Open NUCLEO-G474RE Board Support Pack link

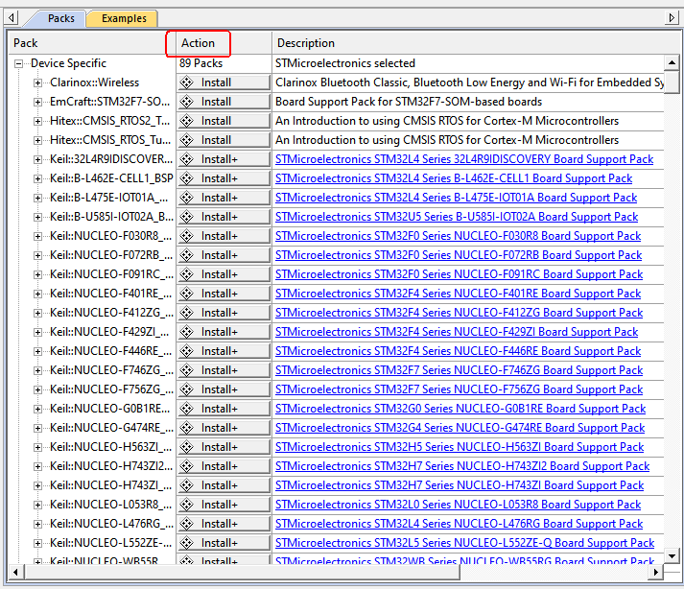460,428
